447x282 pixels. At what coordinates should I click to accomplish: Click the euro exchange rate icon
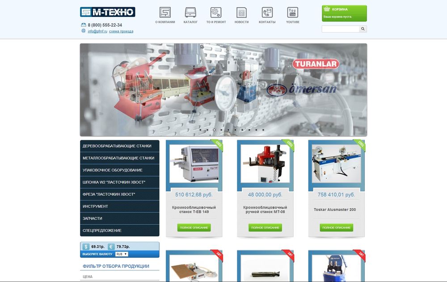(x=111, y=247)
